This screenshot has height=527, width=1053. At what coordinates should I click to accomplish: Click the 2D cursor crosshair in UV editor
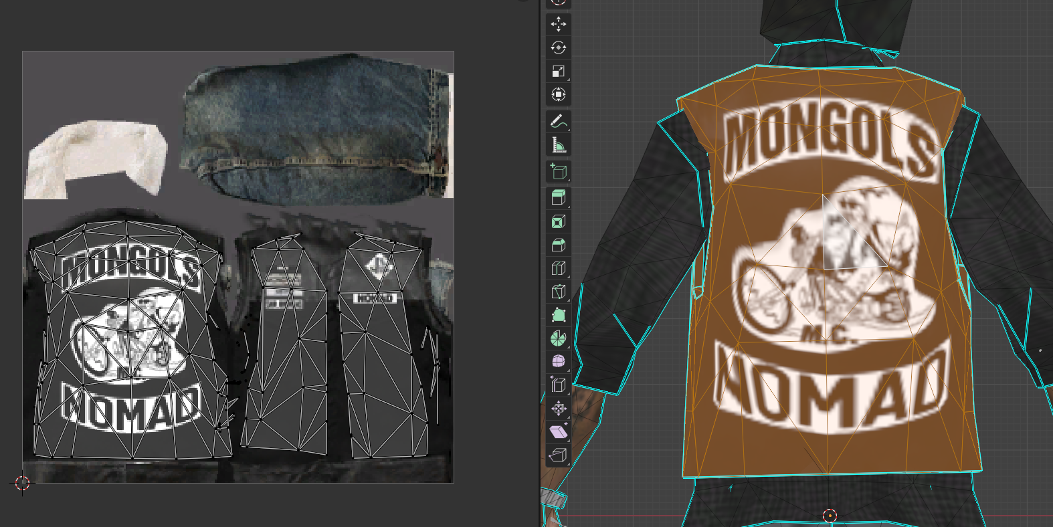point(22,483)
